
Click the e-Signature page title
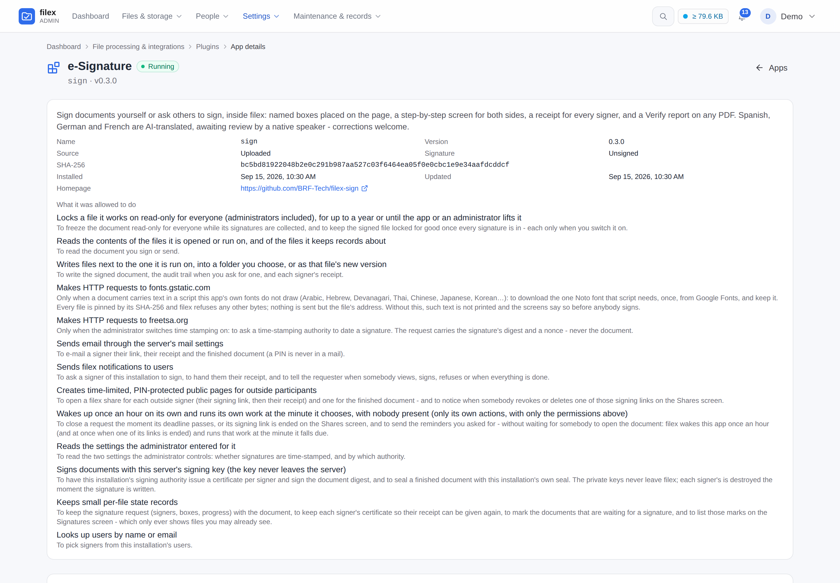click(x=99, y=66)
